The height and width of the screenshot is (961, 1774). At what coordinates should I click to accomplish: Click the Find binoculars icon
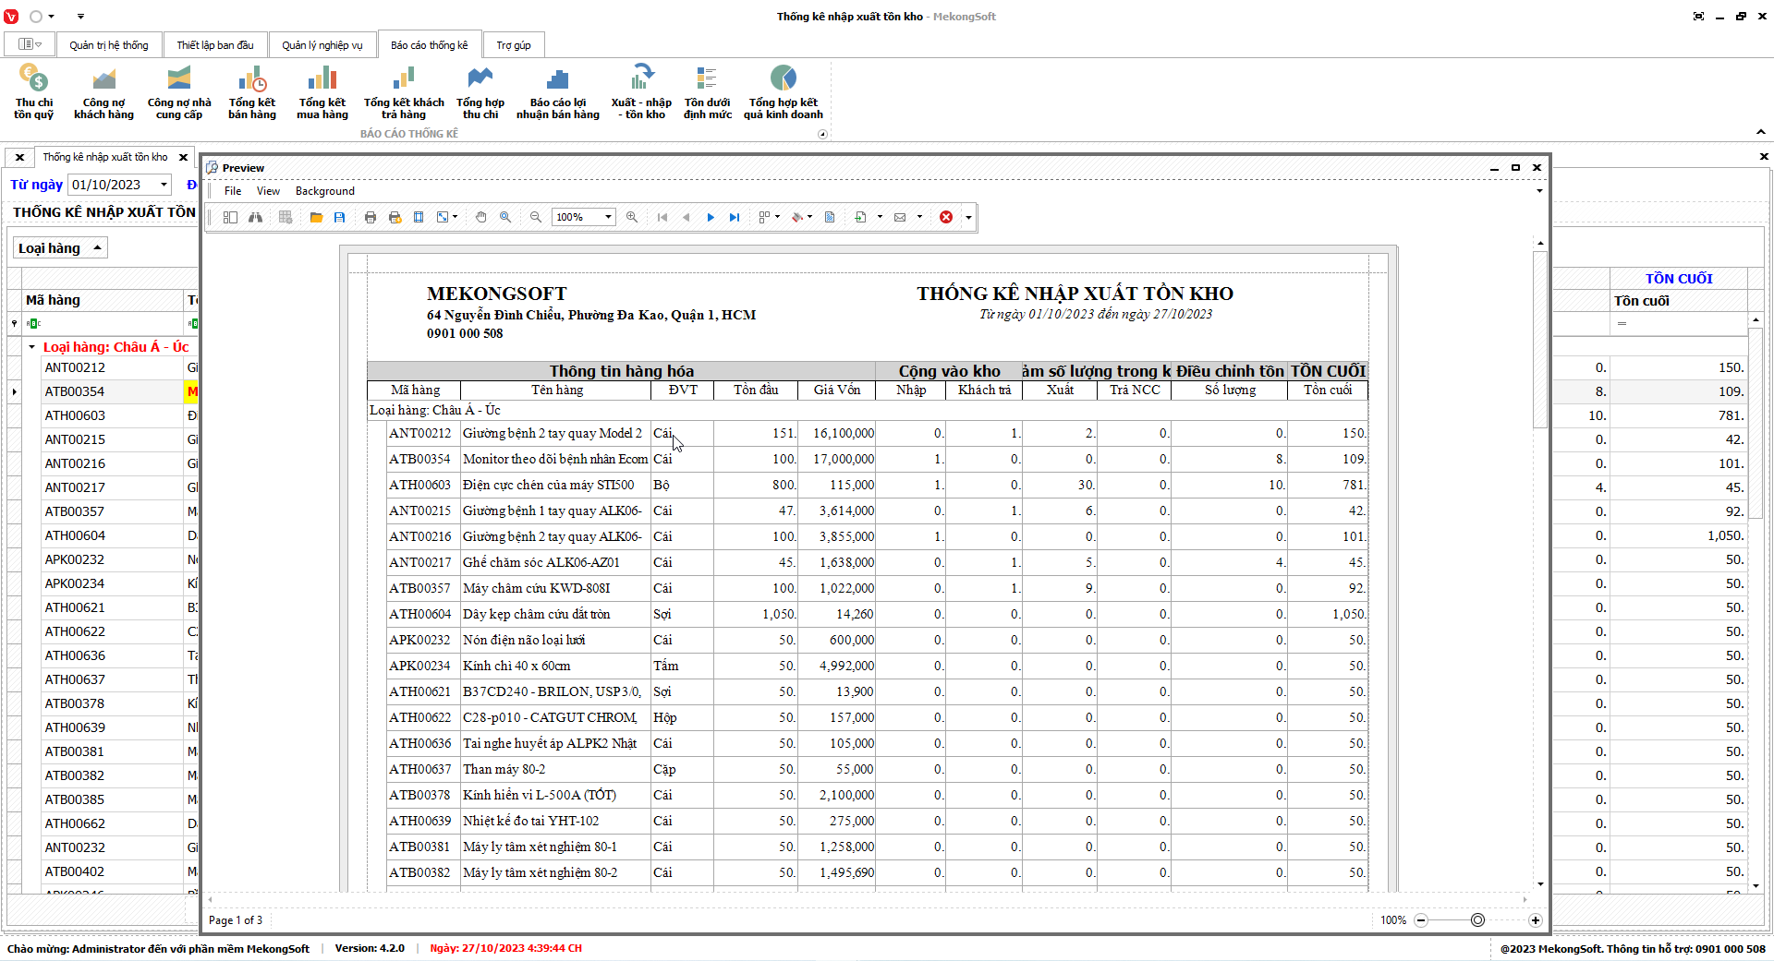pyautogui.click(x=255, y=217)
